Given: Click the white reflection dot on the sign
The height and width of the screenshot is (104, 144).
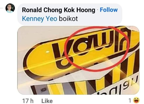Looking at the screenshot, I should (47, 52).
